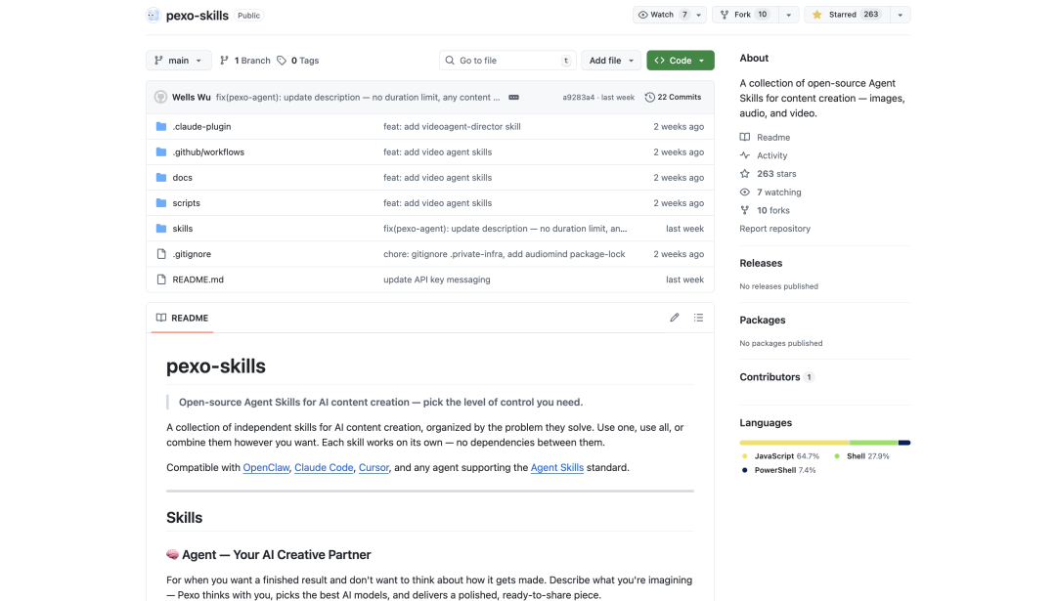The image size is (1056, 601).
Task: Open the green Code dropdown
Action: pyautogui.click(x=681, y=61)
